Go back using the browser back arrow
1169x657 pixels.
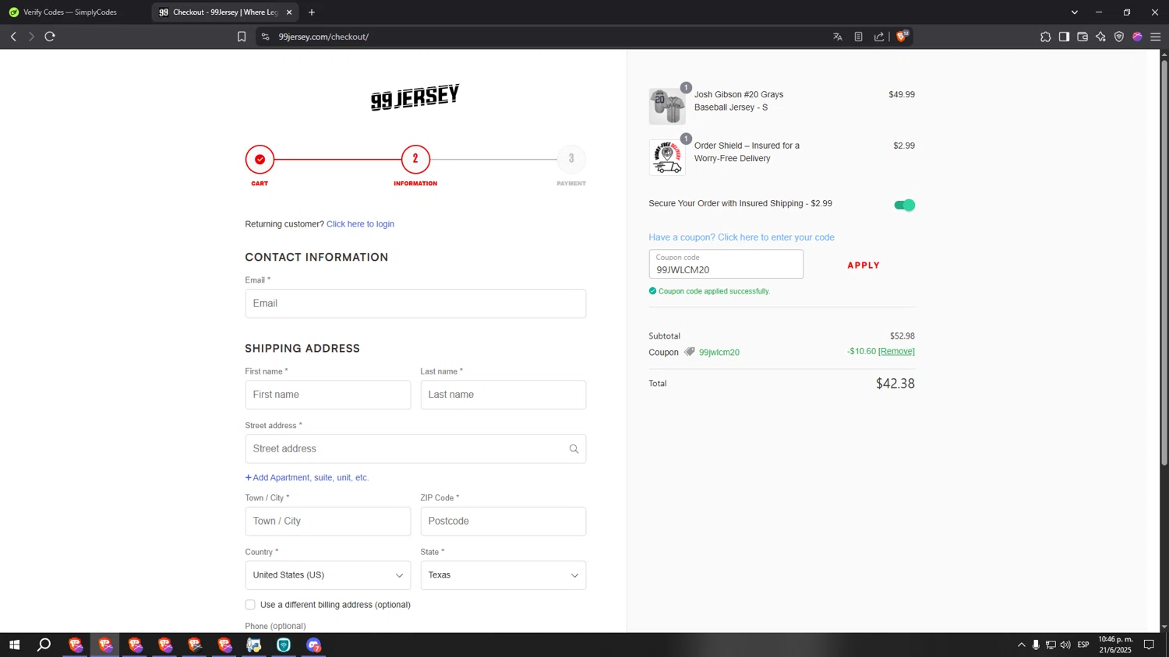tap(13, 37)
